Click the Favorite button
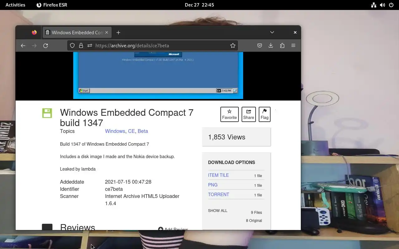The width and height of the screenshot is (399, 249). click(x=229, y=114)
